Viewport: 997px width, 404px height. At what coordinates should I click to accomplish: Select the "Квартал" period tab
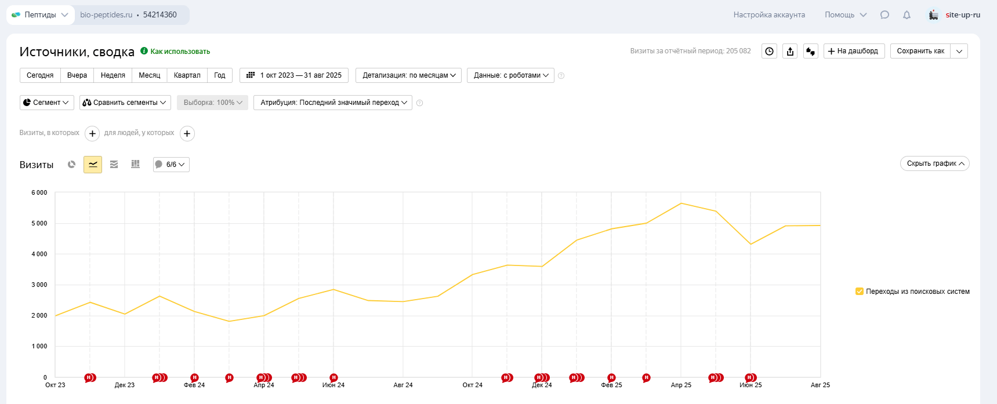(x=187, y=75)
